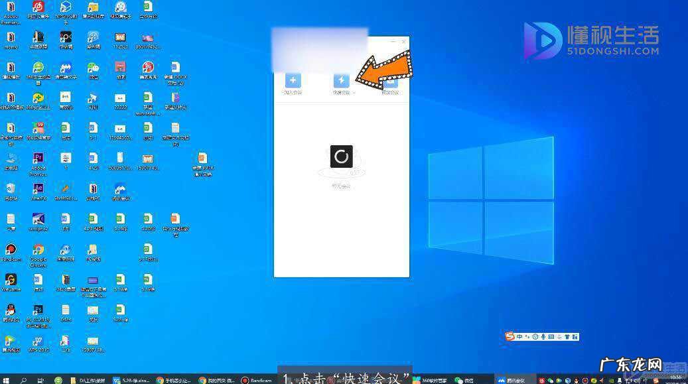
Task: Open Adobe After Effects desktop shortcut
Action: pyautogui.click(x=38, y=189)
